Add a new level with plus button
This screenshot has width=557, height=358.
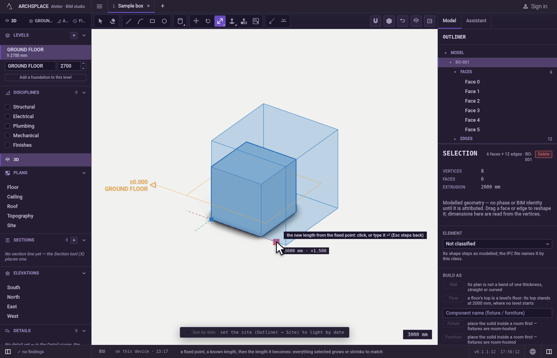[74, 35]
